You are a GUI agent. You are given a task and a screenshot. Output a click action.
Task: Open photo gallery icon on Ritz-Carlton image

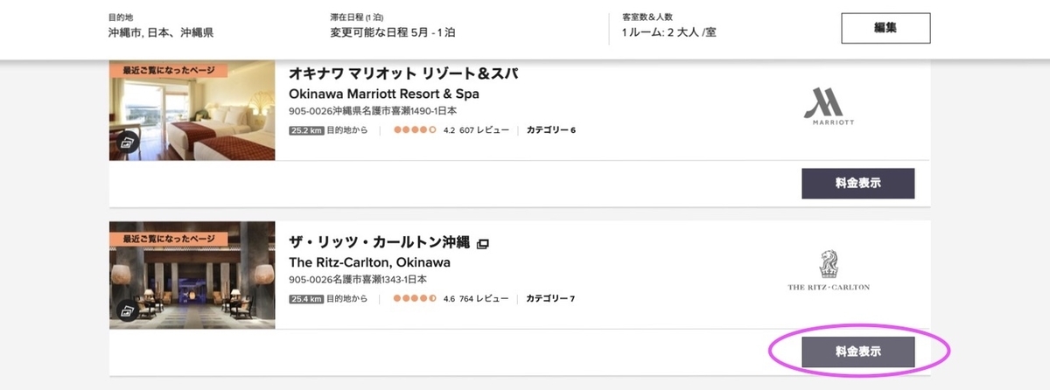pyautogui.click(x=128, y=310)
